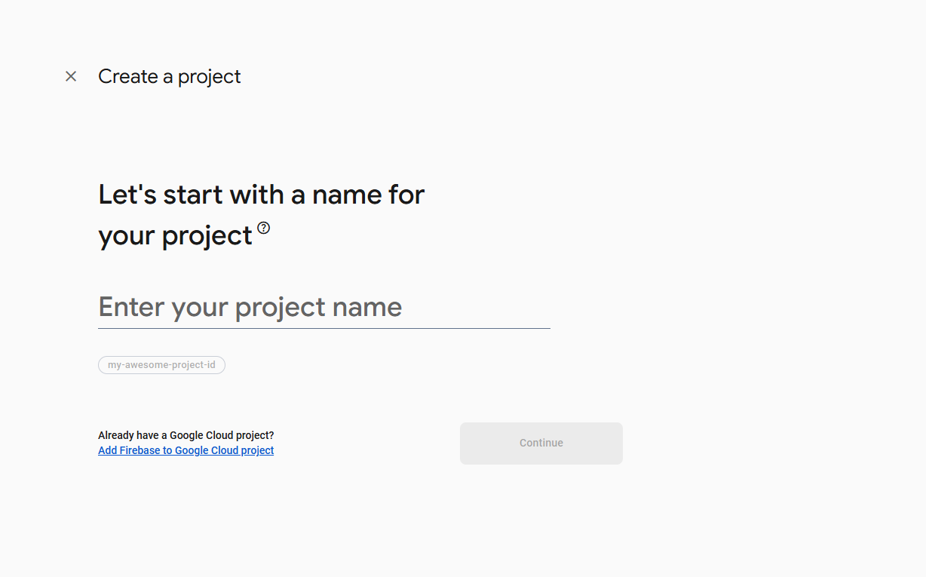
Task: Click "Already have a Google Cloud project?" text
Action: [186, 435]
